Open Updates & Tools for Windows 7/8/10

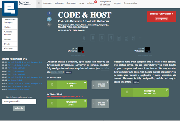[x=100, y=85]
